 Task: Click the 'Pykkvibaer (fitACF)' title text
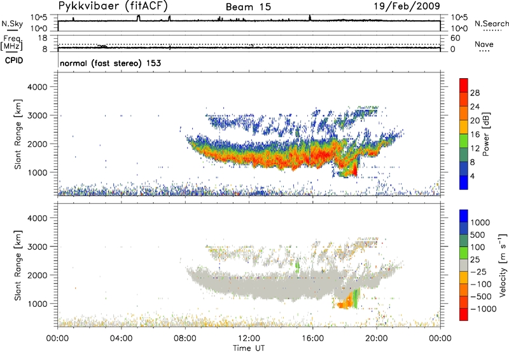113,6
